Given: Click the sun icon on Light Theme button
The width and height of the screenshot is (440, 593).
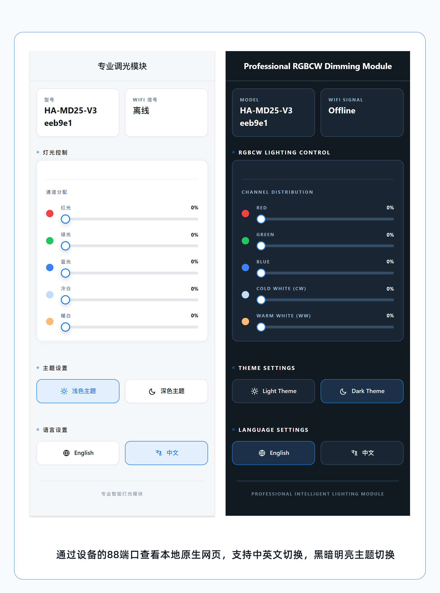Looking at the screenshot, I should point(255,391).
